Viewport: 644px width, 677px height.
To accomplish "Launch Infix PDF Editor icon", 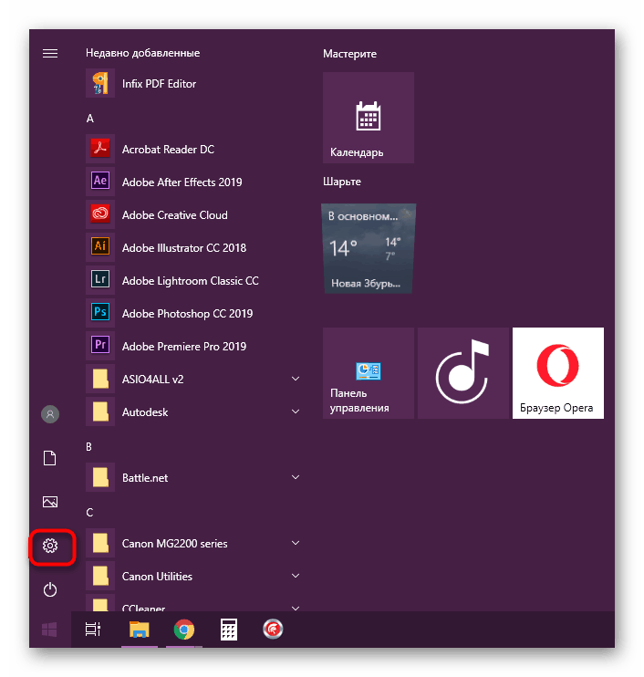I will pos(100,83).
